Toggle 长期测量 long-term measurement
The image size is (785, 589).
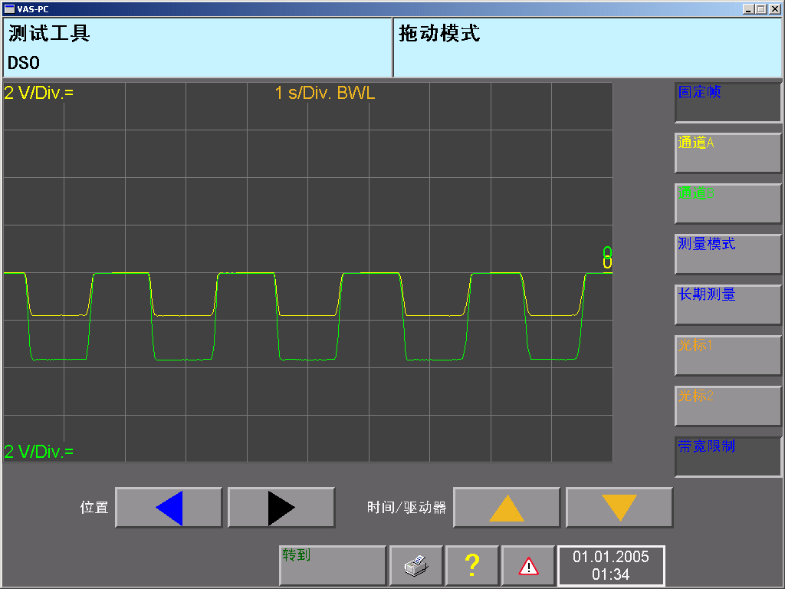click(727, 304)
